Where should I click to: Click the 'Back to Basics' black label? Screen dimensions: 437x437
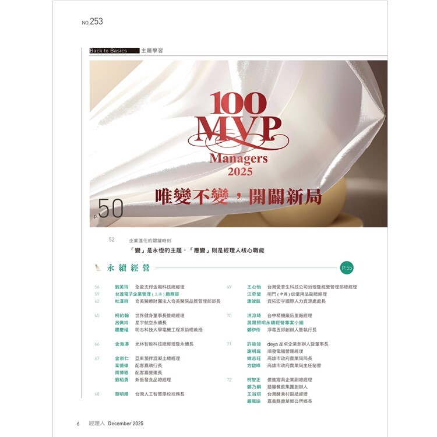point(114,51)
